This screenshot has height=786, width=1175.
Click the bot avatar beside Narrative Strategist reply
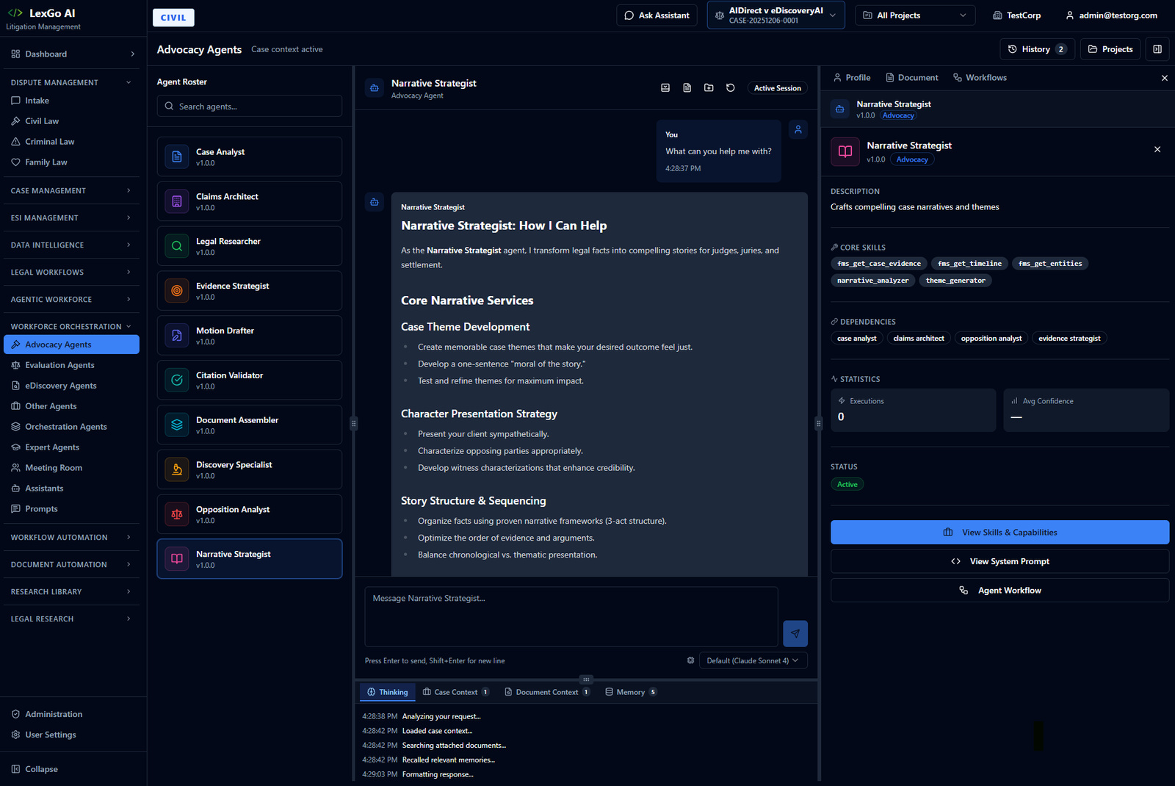click(x=375, y=202)
